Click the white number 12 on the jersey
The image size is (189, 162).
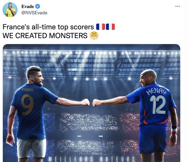click(x=158, y=105)
